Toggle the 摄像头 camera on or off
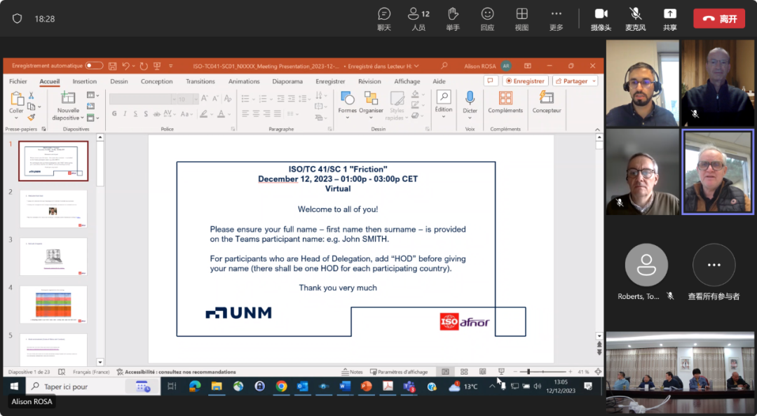 point(601,18)
